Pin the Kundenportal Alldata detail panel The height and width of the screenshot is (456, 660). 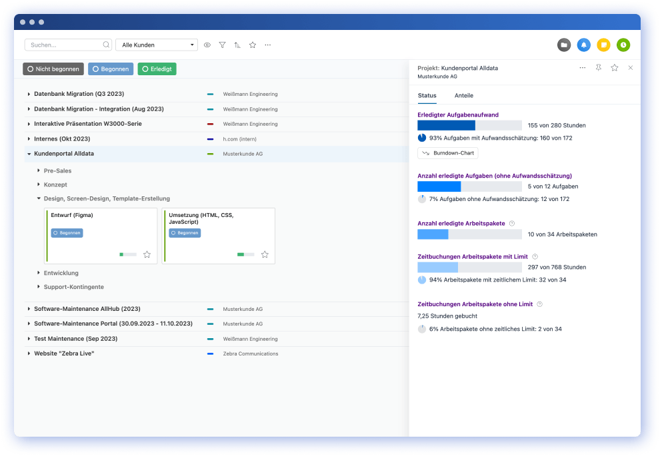click(x=599, y=68)
